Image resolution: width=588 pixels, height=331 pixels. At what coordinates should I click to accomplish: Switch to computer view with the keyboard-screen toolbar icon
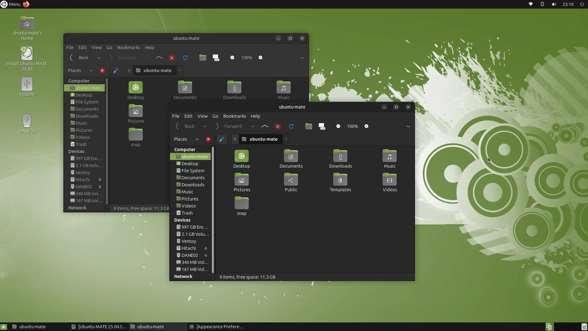(x=322, y=126)
